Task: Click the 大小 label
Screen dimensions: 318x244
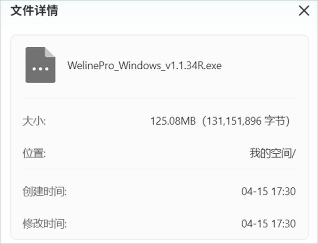Action: pos(34,121)
